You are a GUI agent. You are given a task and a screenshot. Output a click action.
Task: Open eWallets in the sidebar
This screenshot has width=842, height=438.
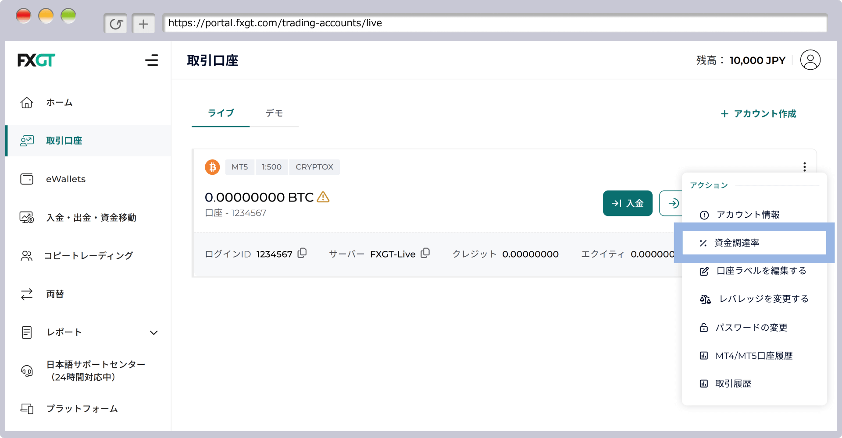coord(66,179)
